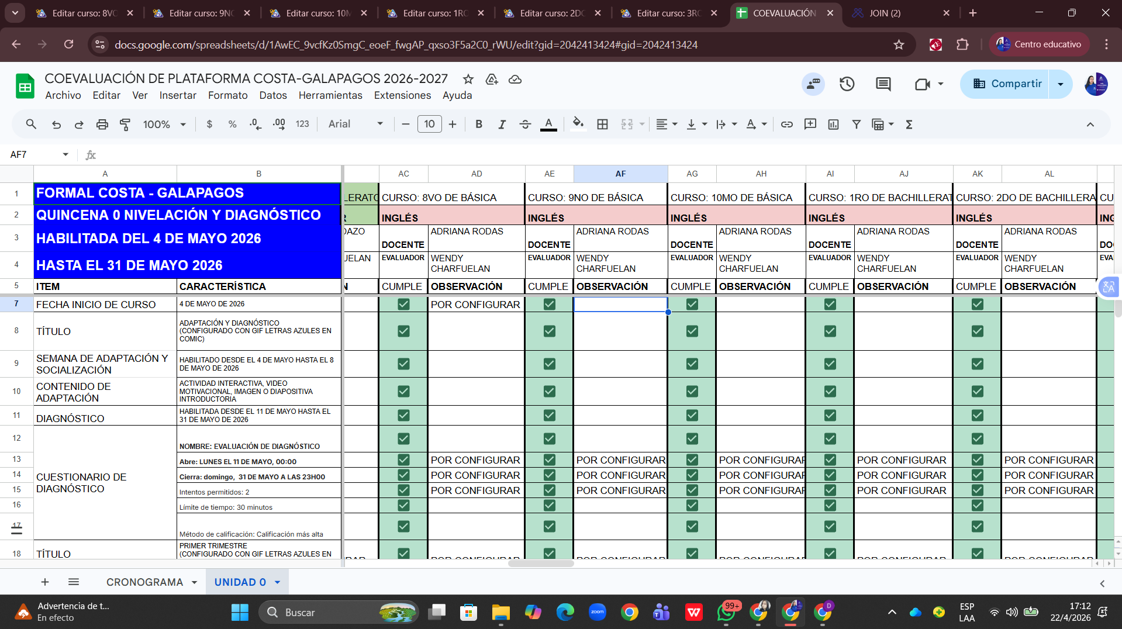1122x629 pixels.
Task: Toggle the AE8 checkbox for TÍTULO row
Action: [549, 331]
